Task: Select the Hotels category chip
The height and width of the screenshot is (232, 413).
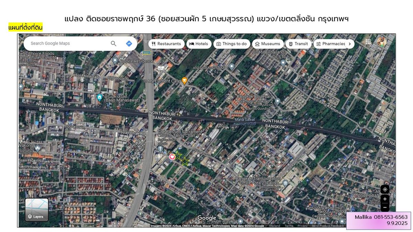Action: coord(199,44)
